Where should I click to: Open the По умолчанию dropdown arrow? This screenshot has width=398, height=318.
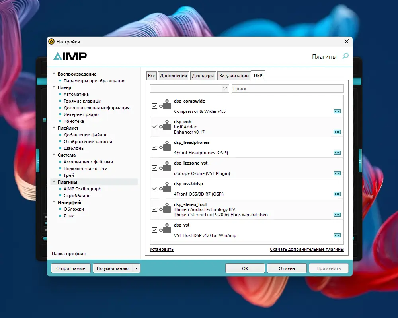[x=136, y=268]
